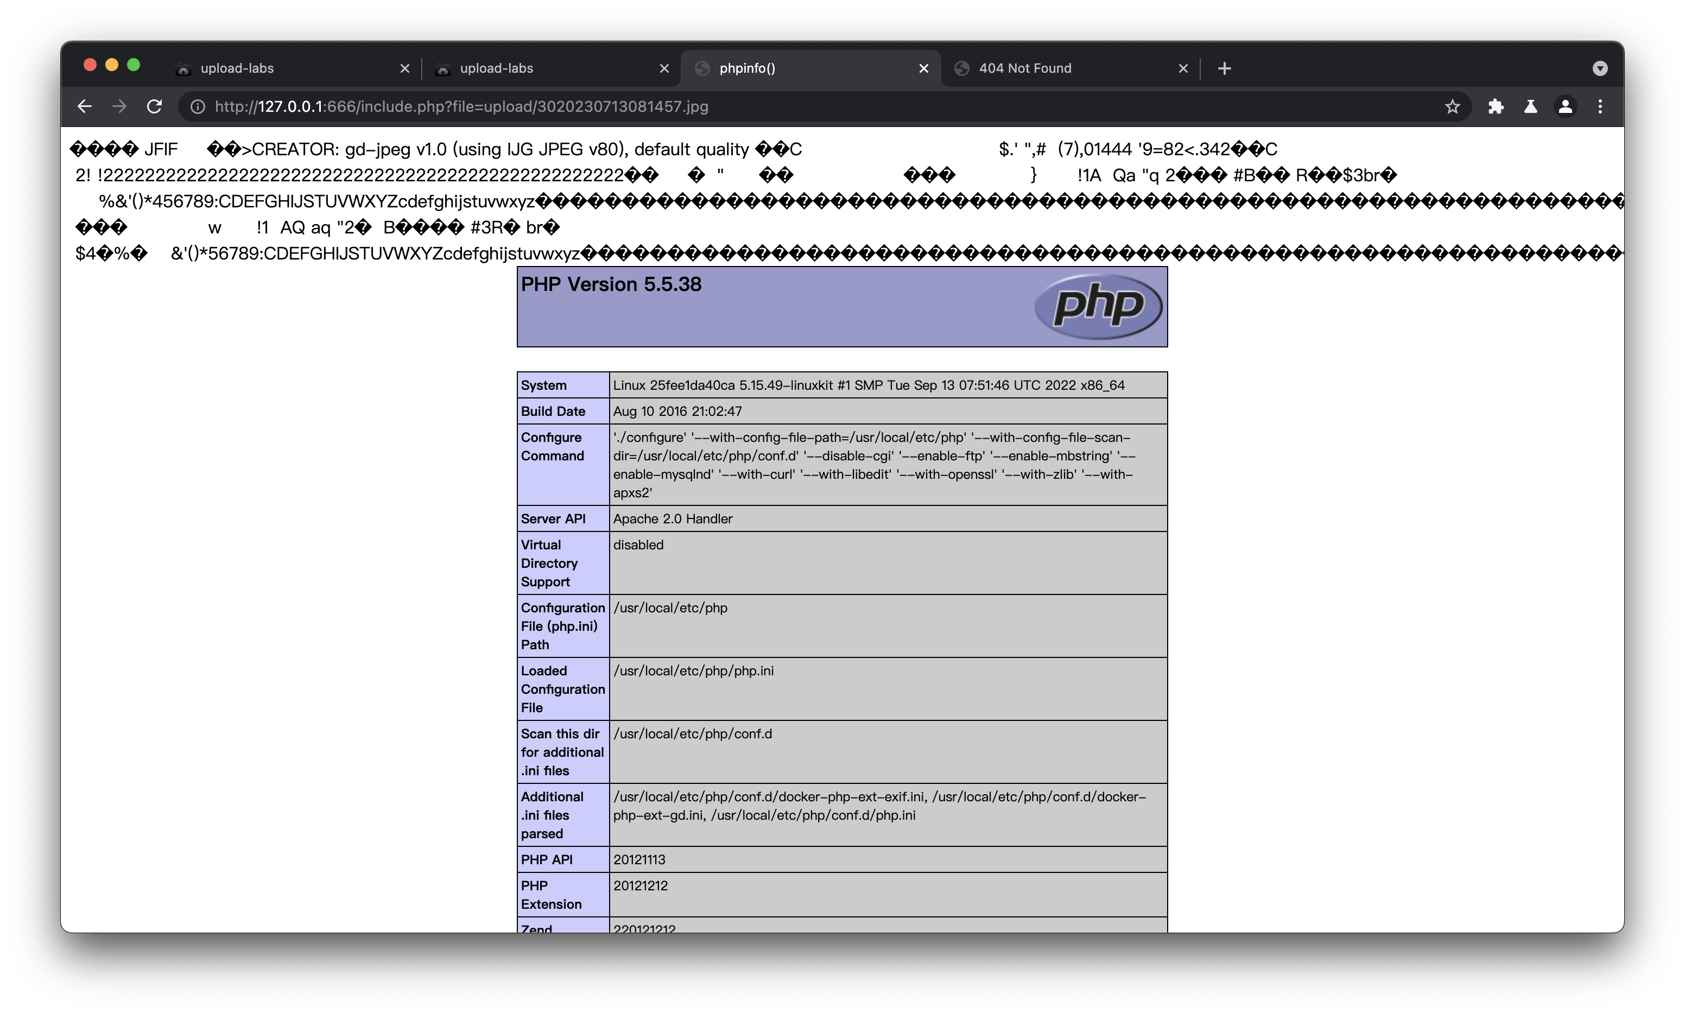
Task: Click the site information icon
Action: 197,106
